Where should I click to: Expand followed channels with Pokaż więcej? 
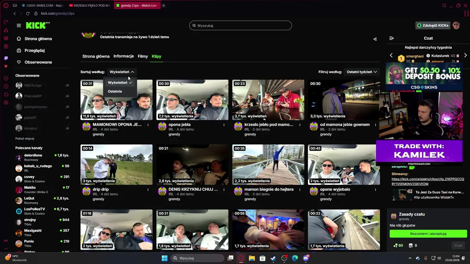point(25,139)
